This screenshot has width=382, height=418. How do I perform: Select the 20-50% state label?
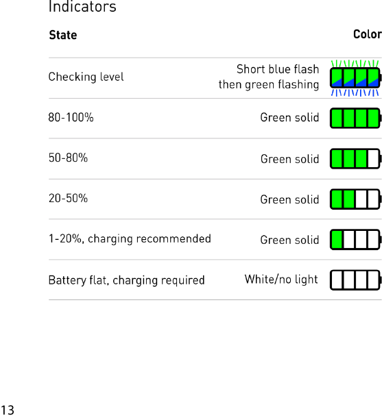(68, 198)
